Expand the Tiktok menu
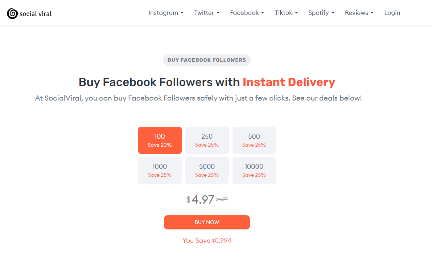 [x=286, y=13]
